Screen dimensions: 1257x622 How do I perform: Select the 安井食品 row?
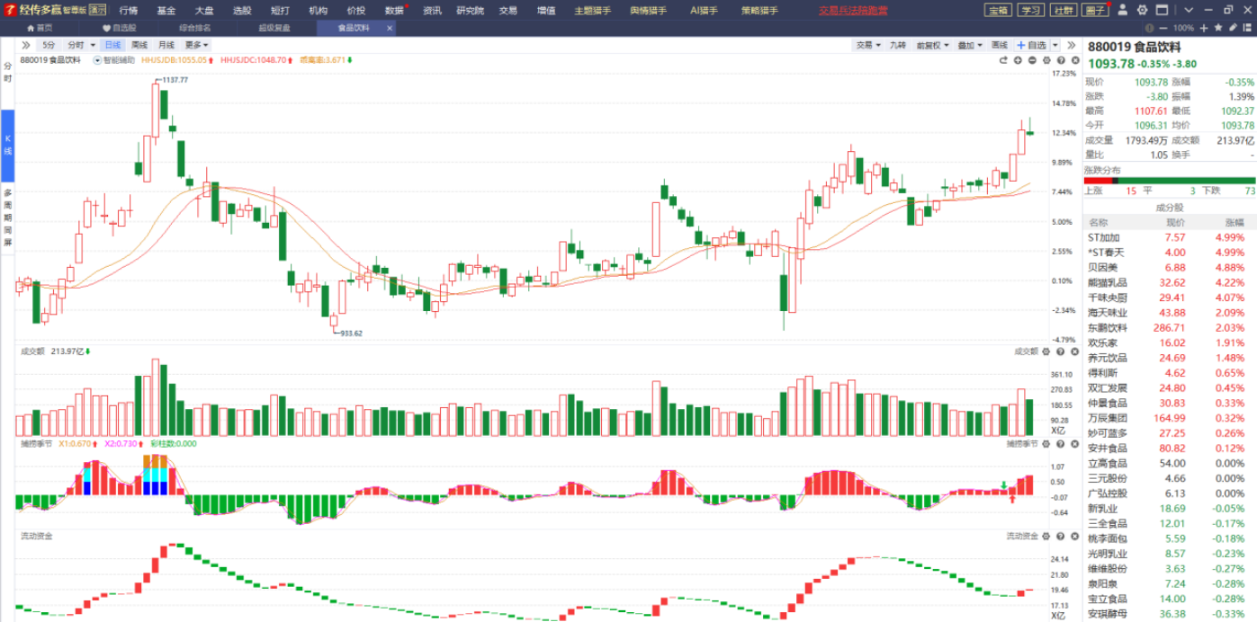coord(1170,449)
